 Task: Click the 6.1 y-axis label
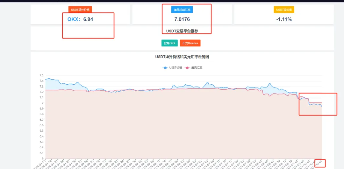42,153
